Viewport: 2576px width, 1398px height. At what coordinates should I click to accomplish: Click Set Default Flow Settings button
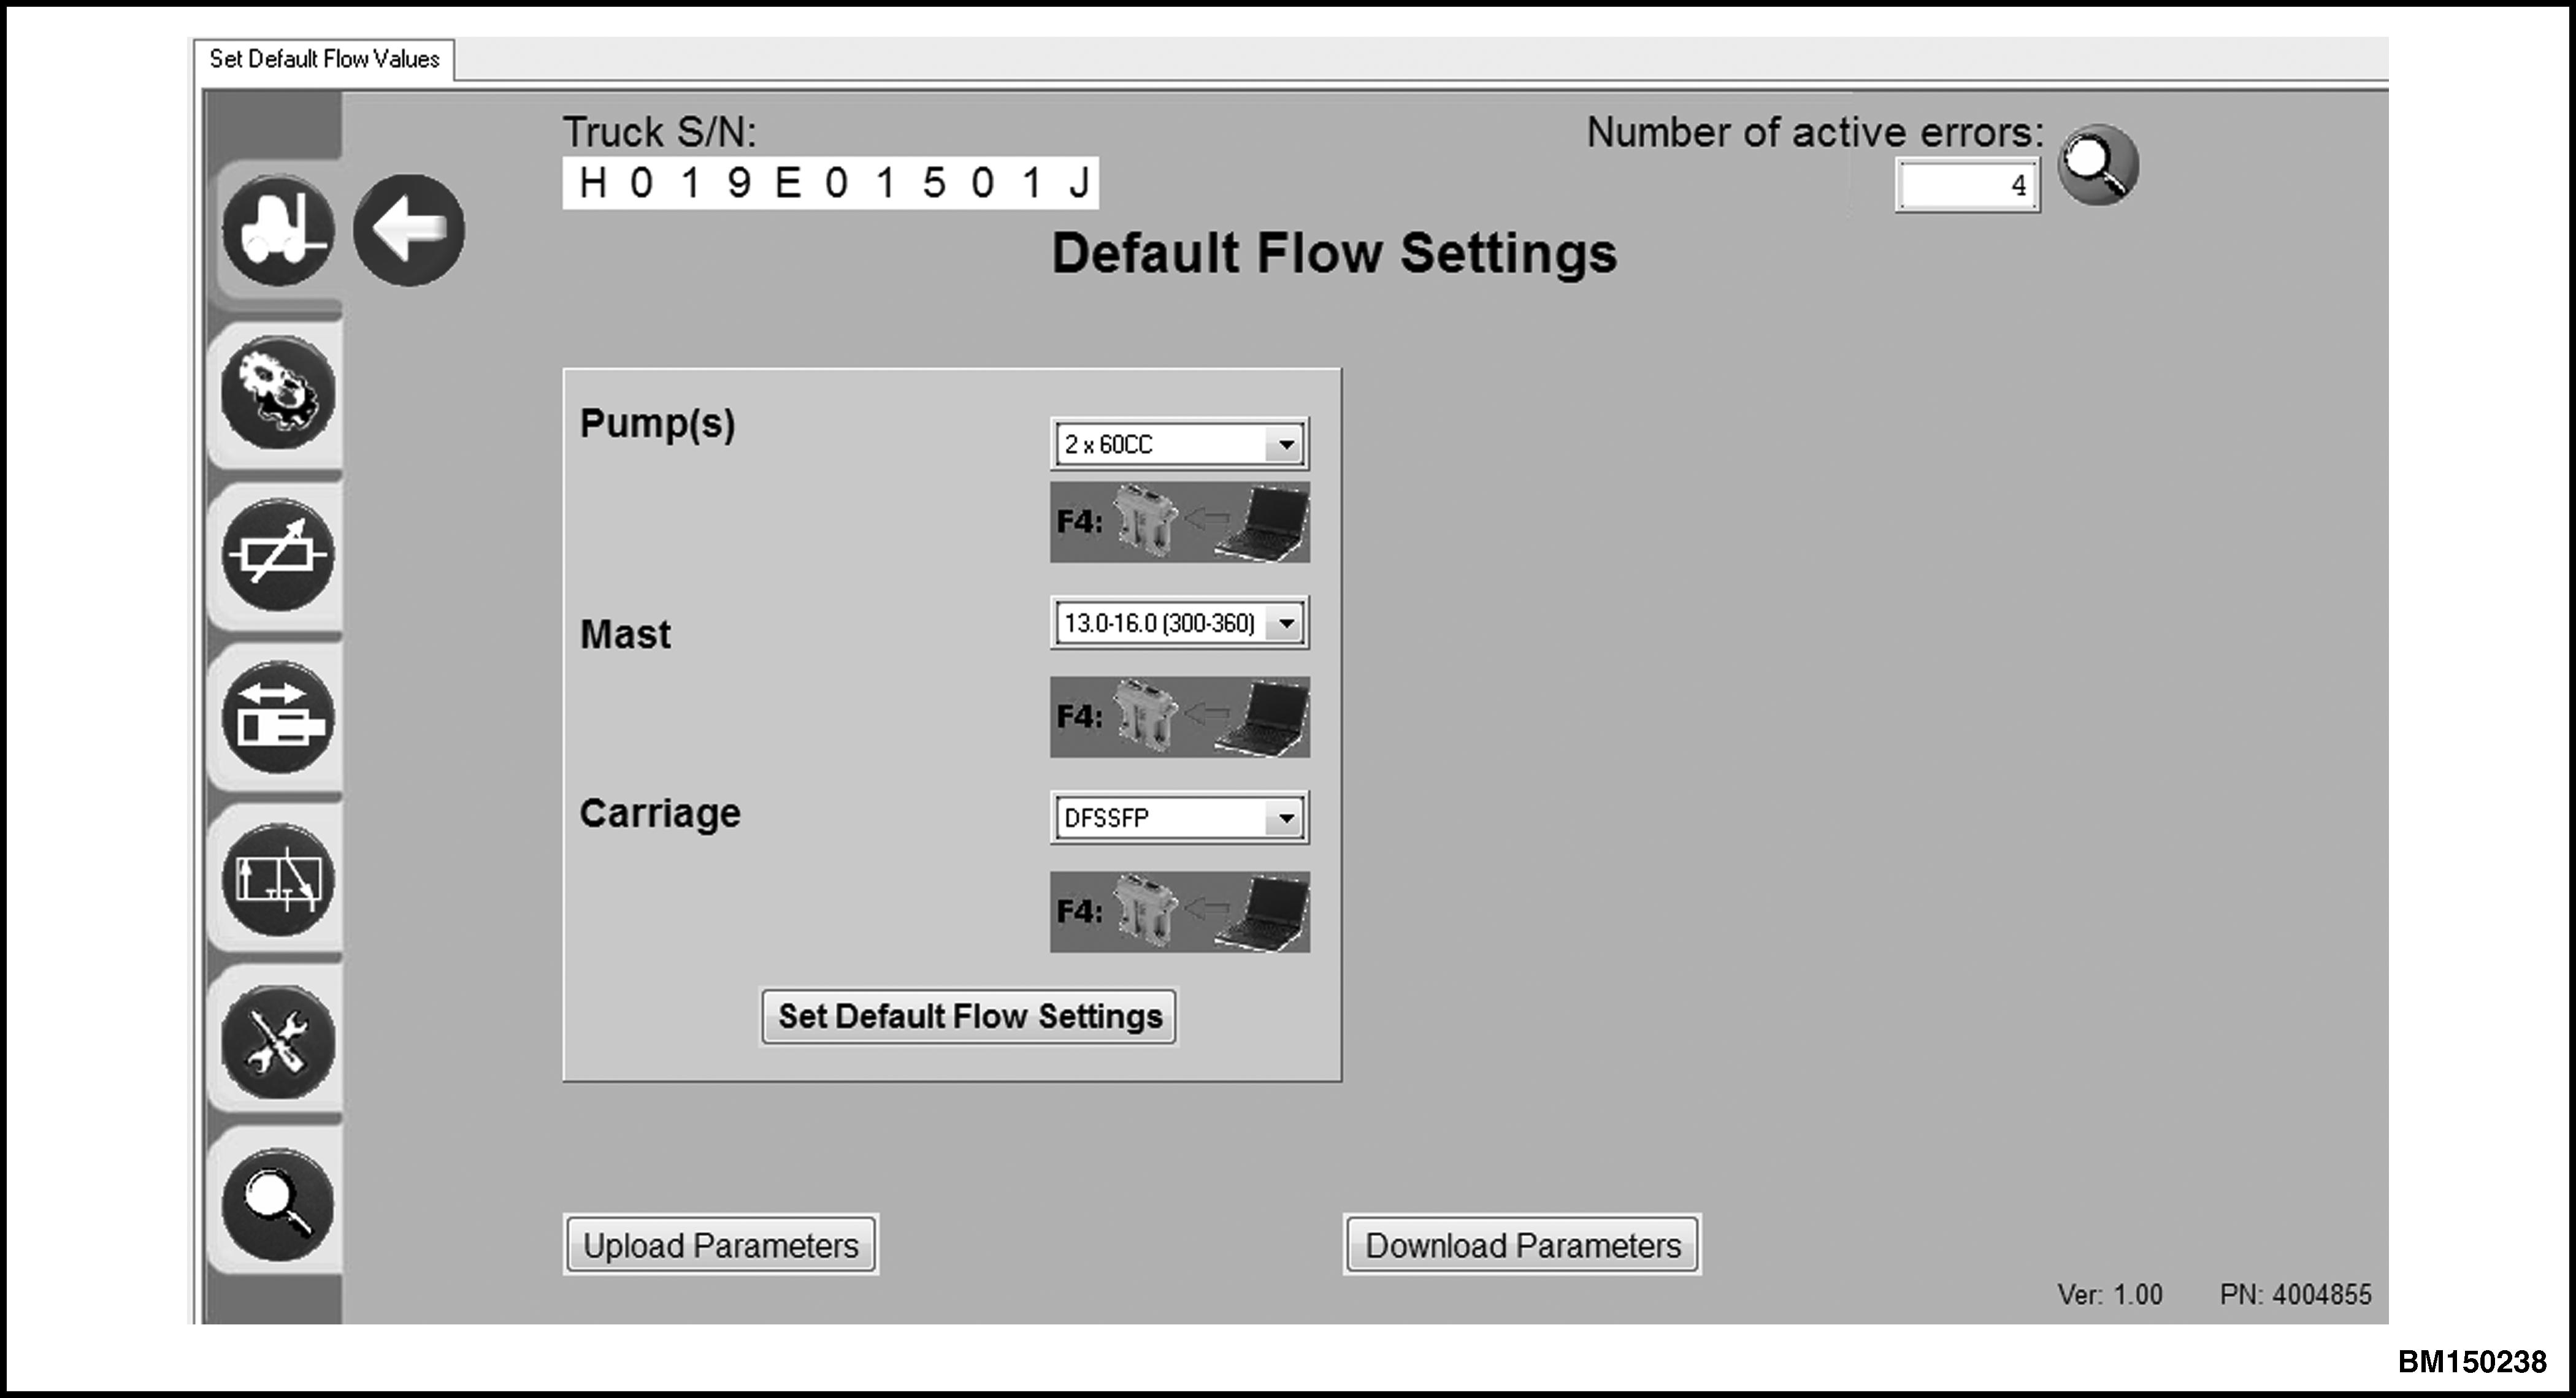pyautogui.click(x=969, y=1016)
